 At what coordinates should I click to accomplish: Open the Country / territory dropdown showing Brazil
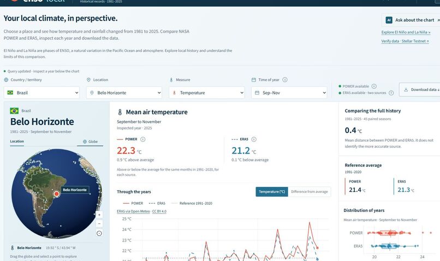41,93
